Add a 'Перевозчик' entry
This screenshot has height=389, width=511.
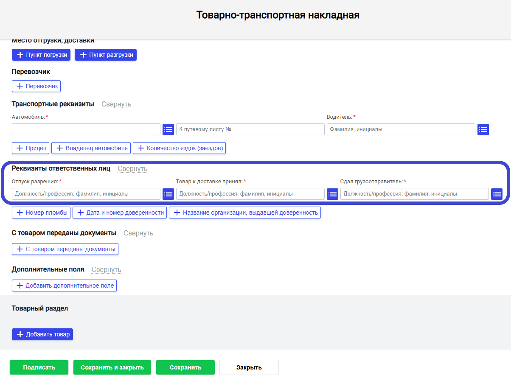36,86
